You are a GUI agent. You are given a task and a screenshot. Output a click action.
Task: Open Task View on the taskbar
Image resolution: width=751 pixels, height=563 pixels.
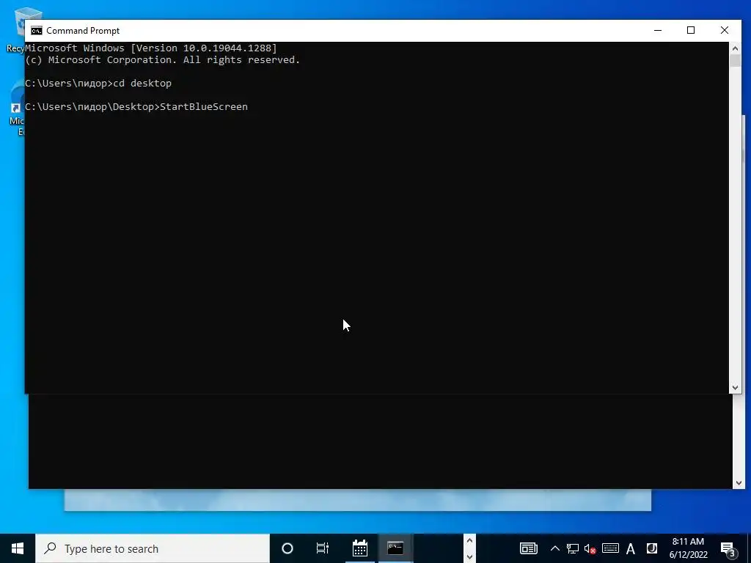pyautogui.click(x=323, y=548)
